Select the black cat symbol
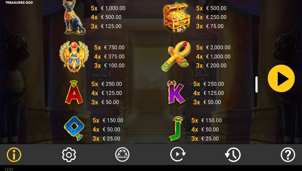This screenshot has height=171, width=302. (x=74, y=17)
